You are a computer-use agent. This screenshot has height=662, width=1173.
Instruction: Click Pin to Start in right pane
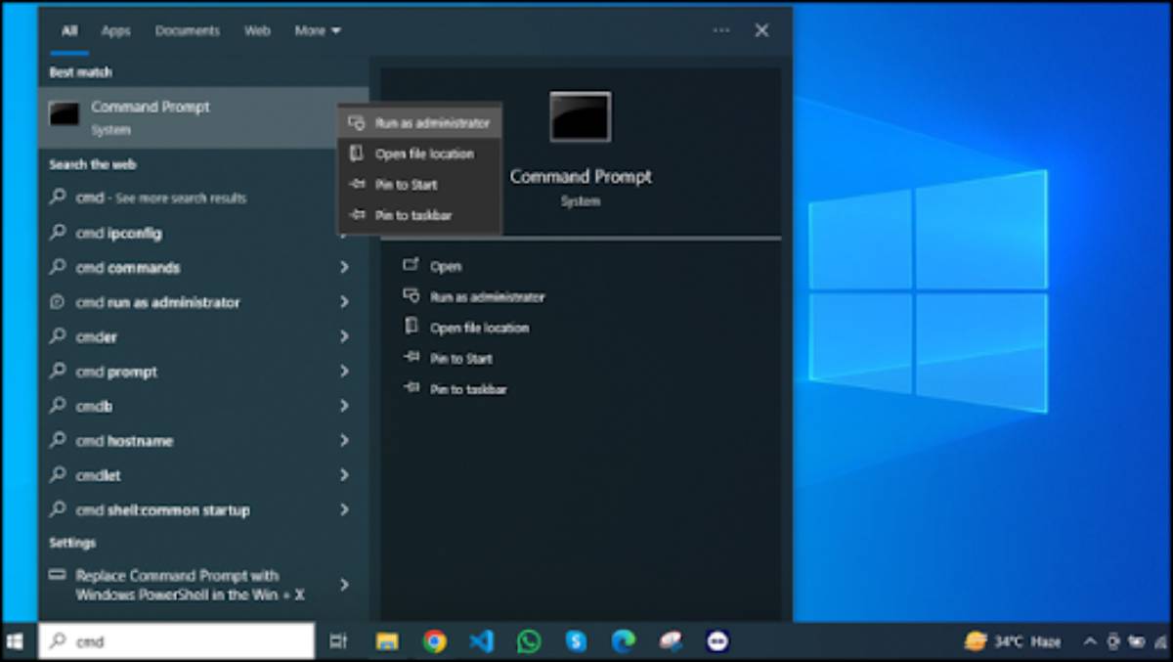pos(448,358)
